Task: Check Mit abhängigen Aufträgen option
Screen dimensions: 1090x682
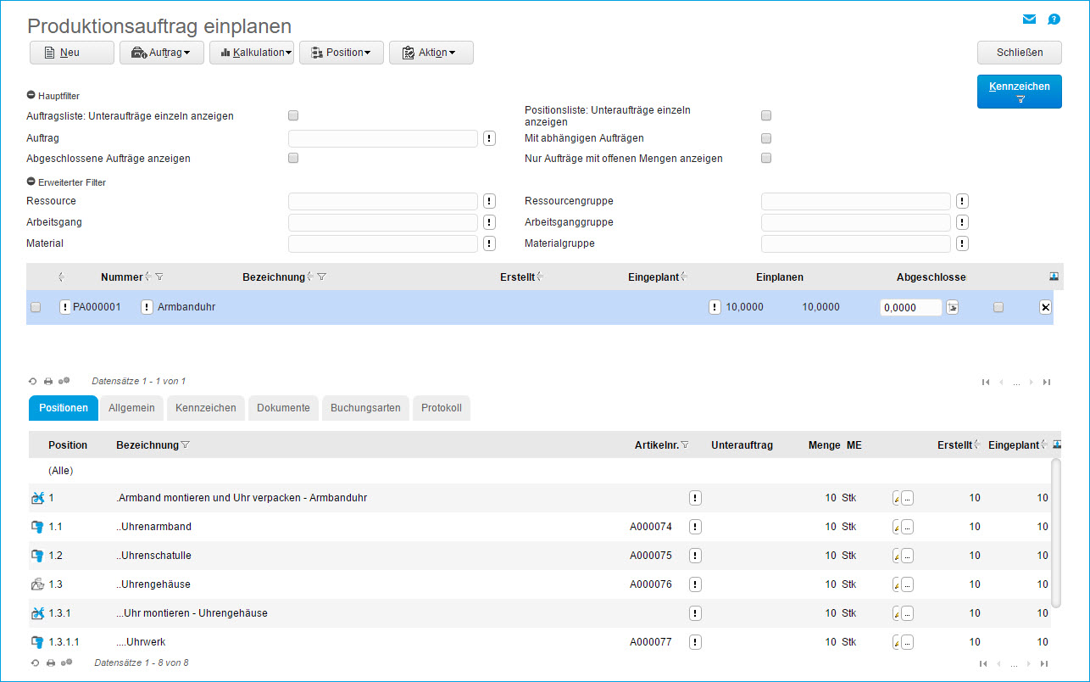Action: (x=766, y=138)
